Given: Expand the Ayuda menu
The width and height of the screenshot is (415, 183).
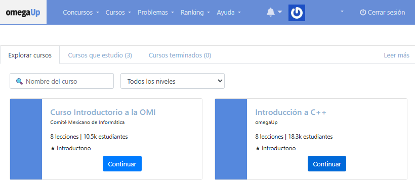Looking at the screenshot, I should pyautogui.click(x=229, y=13).
